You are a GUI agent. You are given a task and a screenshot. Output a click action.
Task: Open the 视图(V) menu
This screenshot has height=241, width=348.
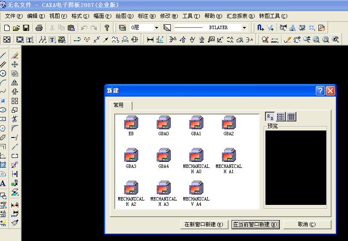[58, 16]
